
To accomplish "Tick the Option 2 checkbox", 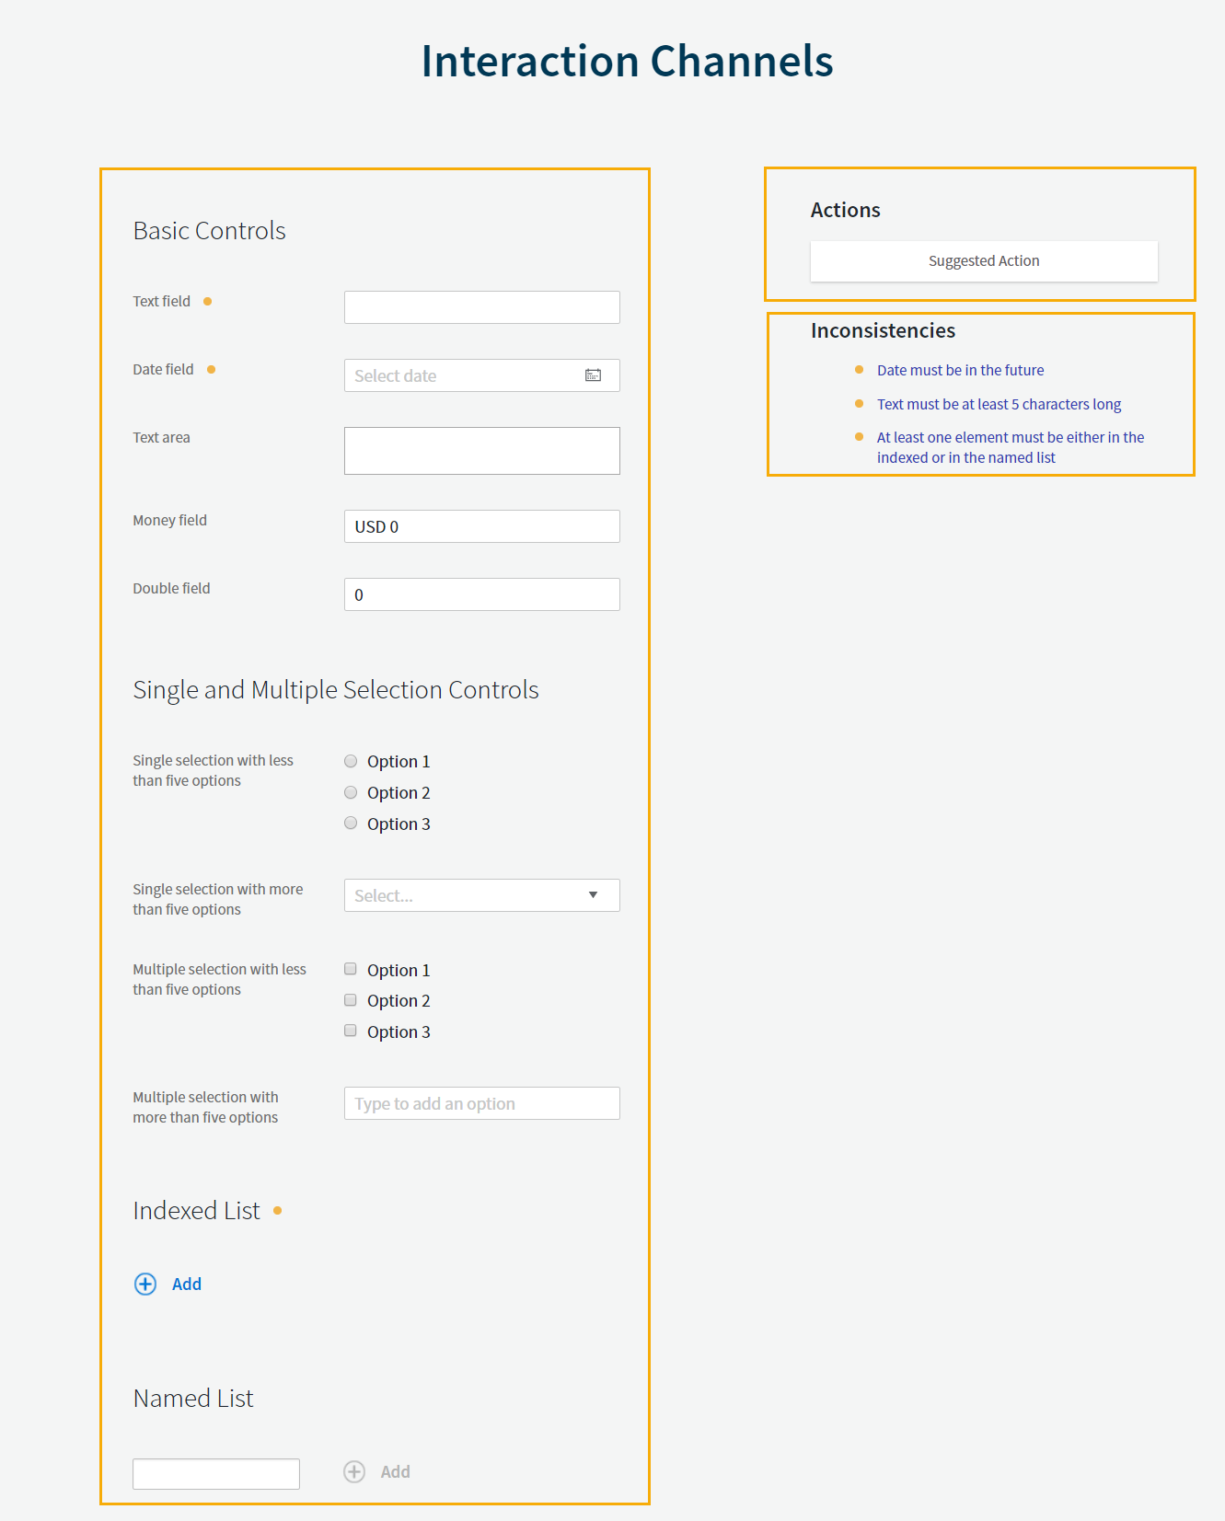I will [351, 1000].
